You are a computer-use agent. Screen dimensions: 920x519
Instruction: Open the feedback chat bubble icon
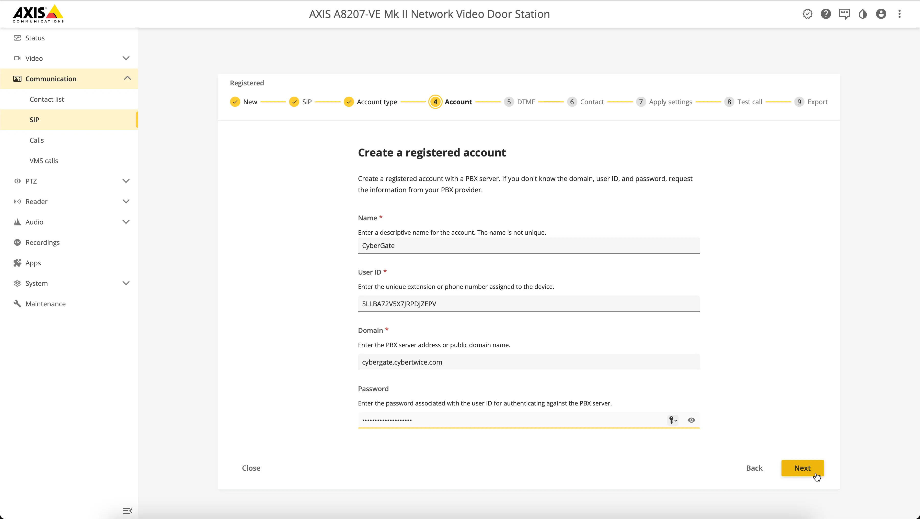pos(844,14)
